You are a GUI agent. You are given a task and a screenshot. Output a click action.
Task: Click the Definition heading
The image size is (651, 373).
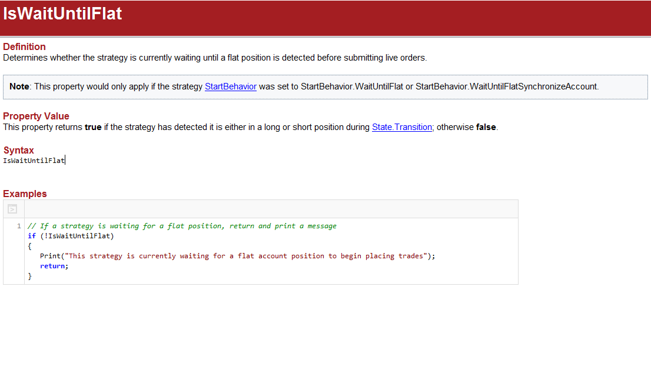click(x=24, y=46)
